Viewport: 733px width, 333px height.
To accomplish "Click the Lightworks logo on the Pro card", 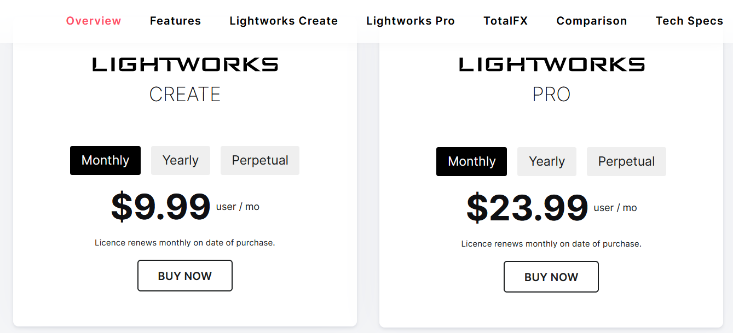I will coord(551,65).
